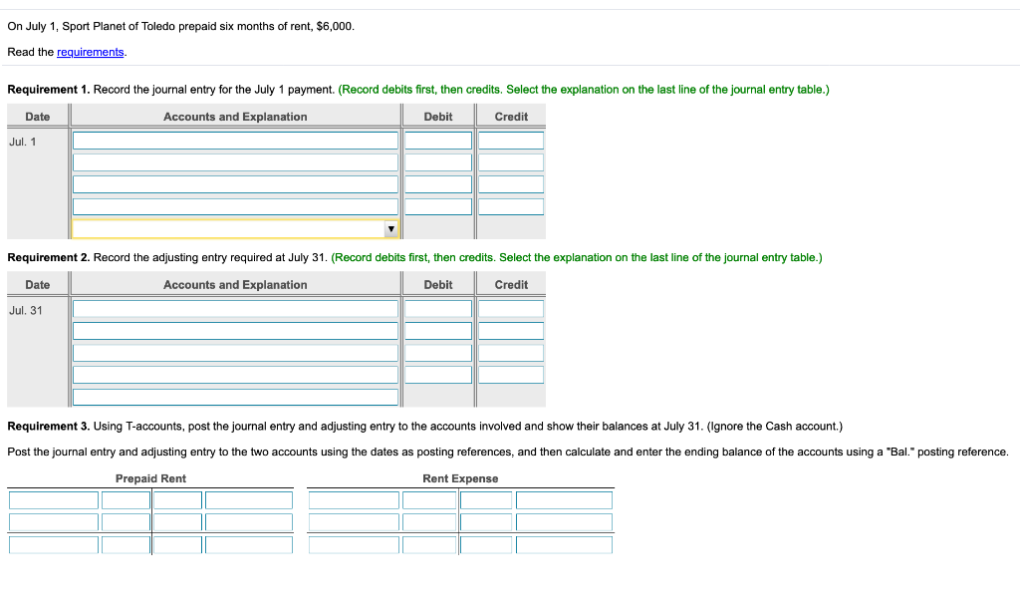Screen dimensions: 1020x611
Task: Select the explanation field for Jul. 31 entry
Action: pos(235,397)
